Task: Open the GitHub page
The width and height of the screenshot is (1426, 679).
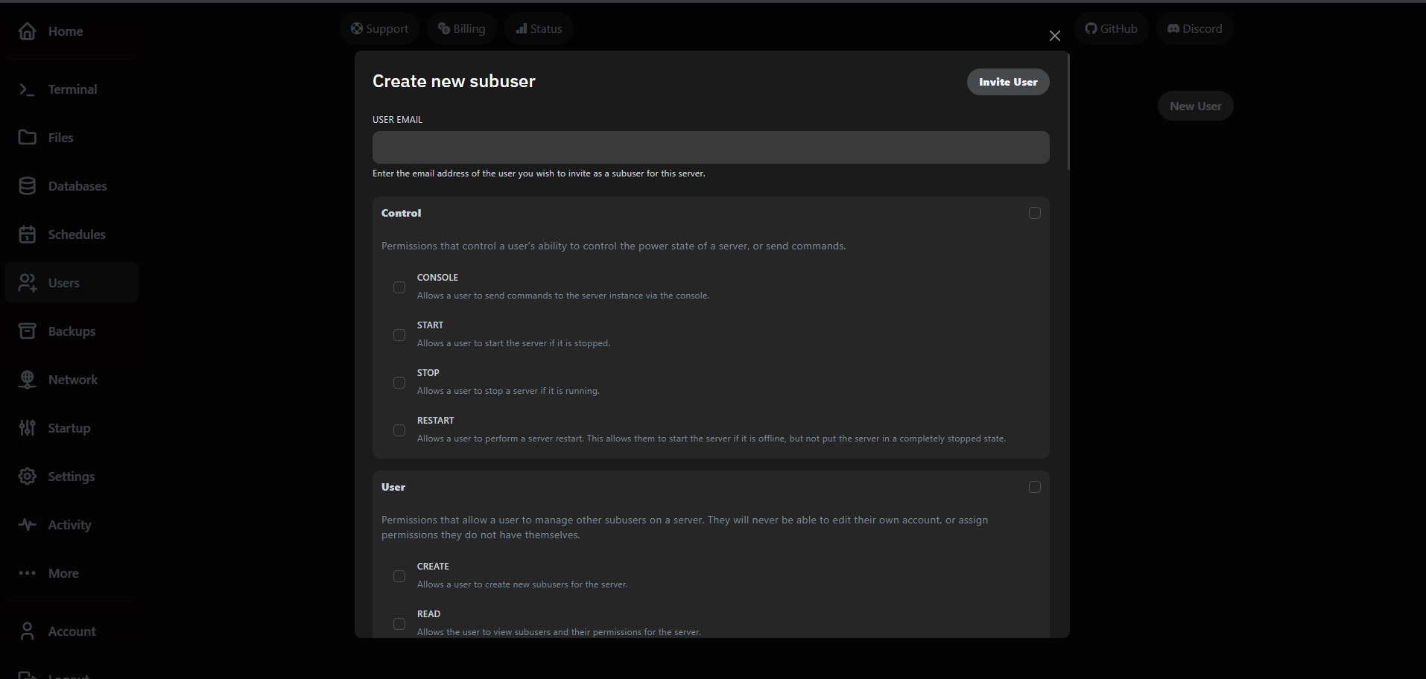Action: point(1111,28)
